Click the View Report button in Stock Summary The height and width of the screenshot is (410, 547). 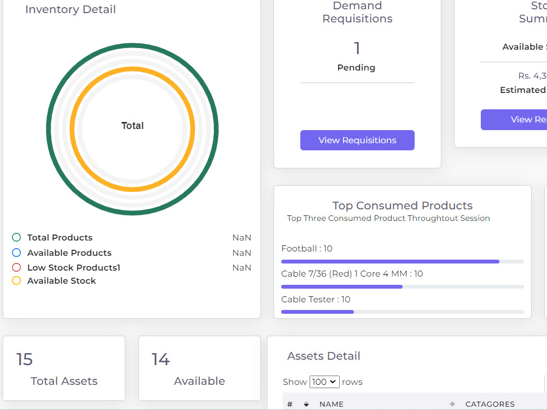[514, 120]
